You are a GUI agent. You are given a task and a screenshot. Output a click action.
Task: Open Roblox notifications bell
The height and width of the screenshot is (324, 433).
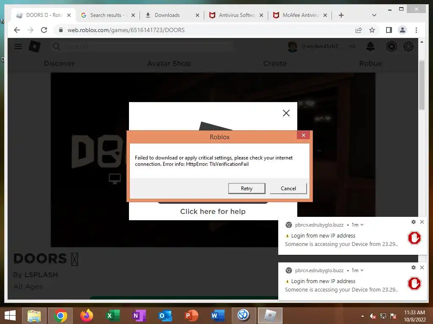point(370,46)
